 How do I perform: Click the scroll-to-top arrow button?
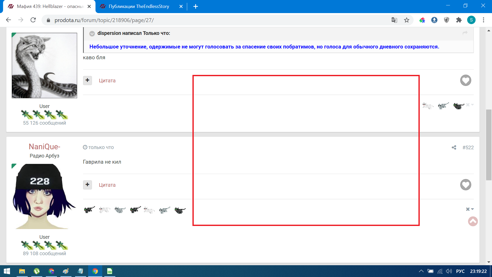click(473, 221)
